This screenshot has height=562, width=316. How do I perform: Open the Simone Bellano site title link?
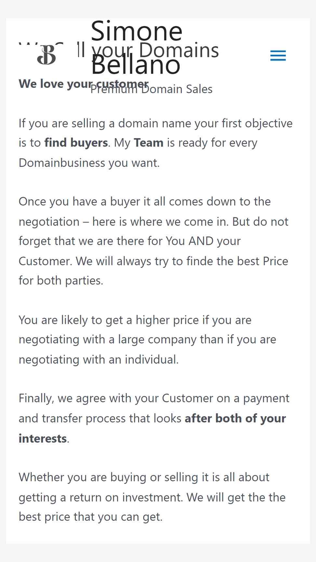pos(137,47)
